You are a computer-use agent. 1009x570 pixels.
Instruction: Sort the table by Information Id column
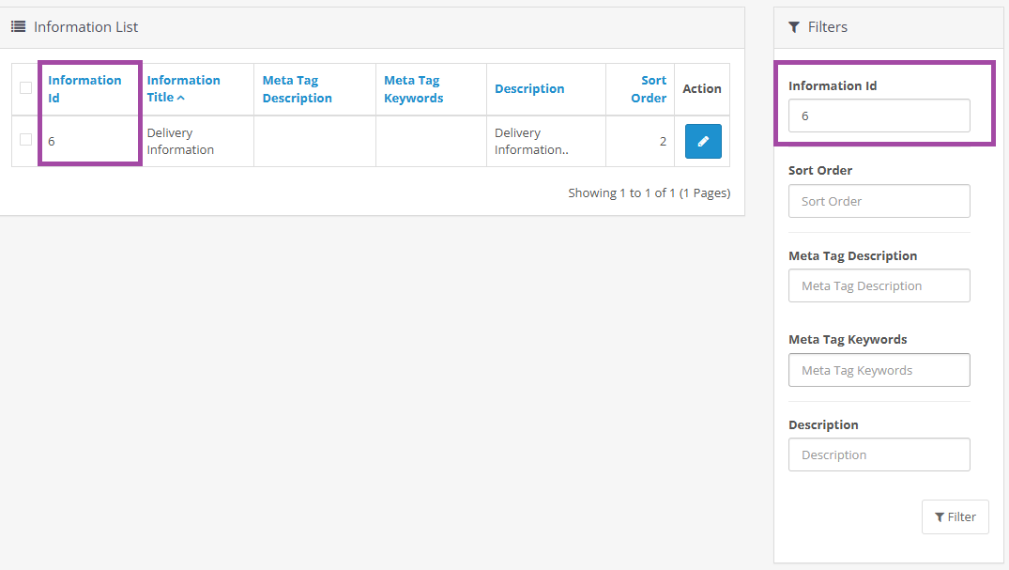point(84,88)
